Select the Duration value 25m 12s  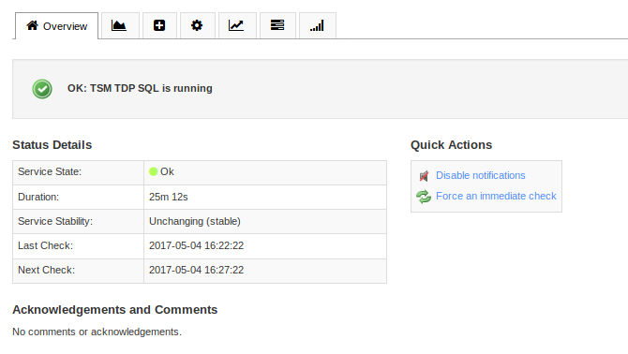point(168,197)
